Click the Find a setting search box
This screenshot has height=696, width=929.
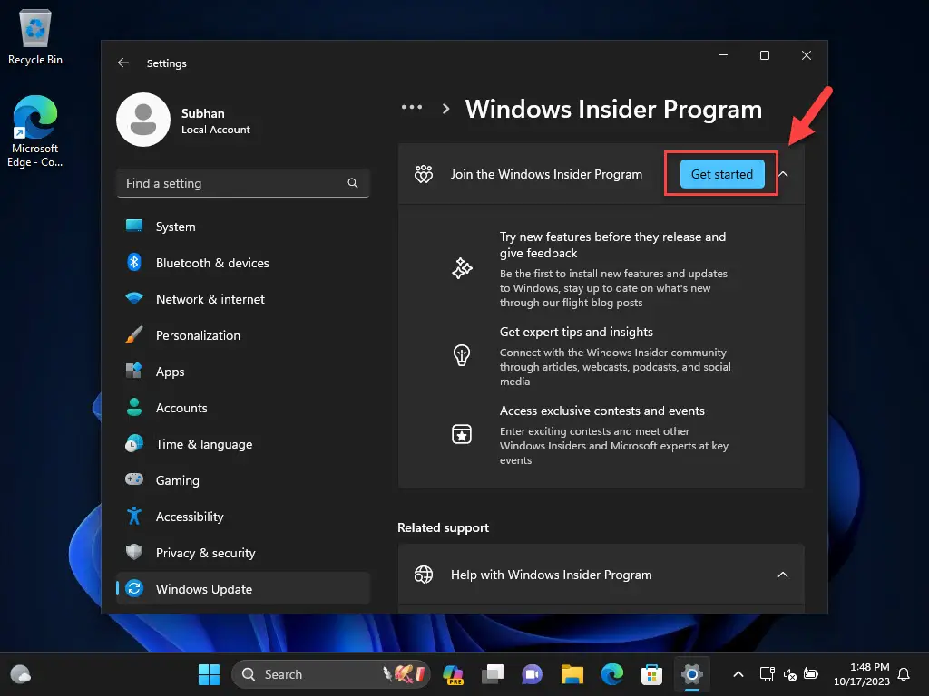pyautogui.click(x=243, y=183)
